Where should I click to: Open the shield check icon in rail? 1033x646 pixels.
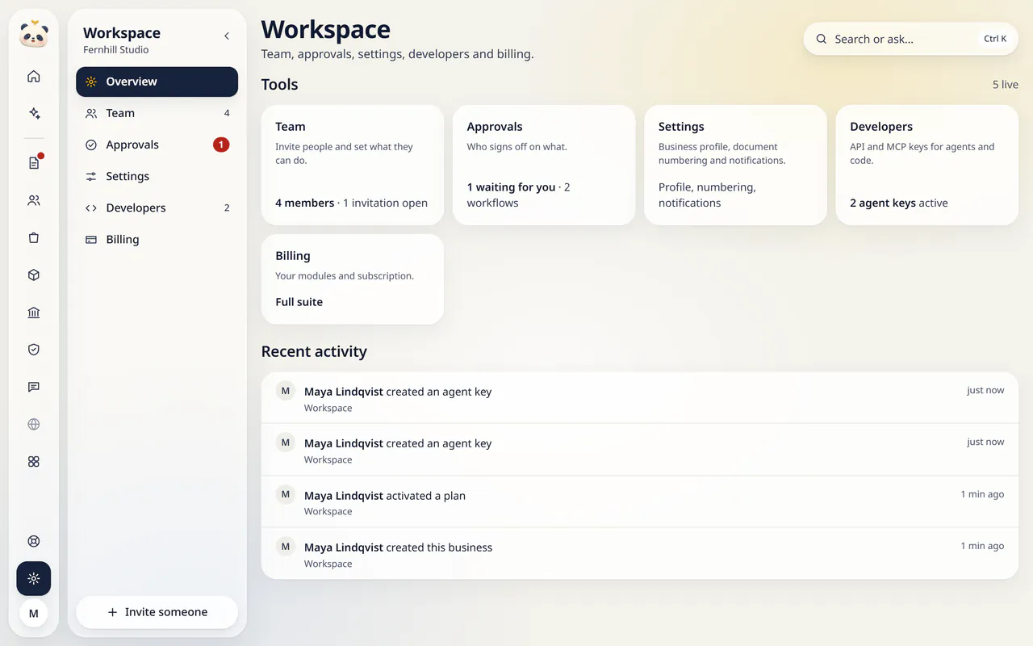click(34, 350)
